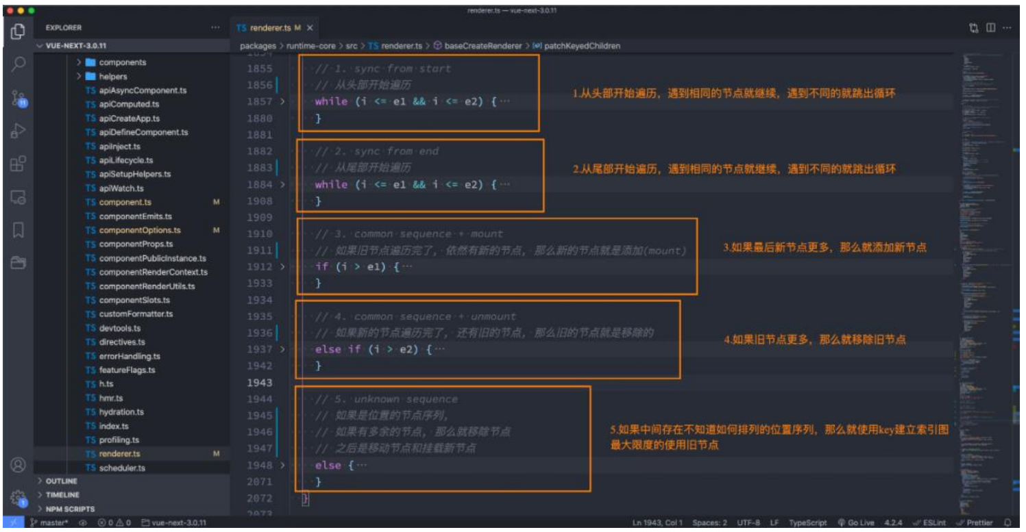The width and height of the screenshot is (1026, 532).
Task: Unfold the else block on line 1948
Action: click(284, 466)
